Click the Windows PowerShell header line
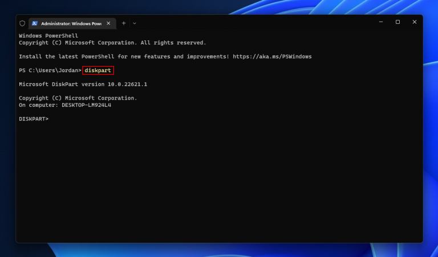 pyautogui.click(x=47, y=36)
